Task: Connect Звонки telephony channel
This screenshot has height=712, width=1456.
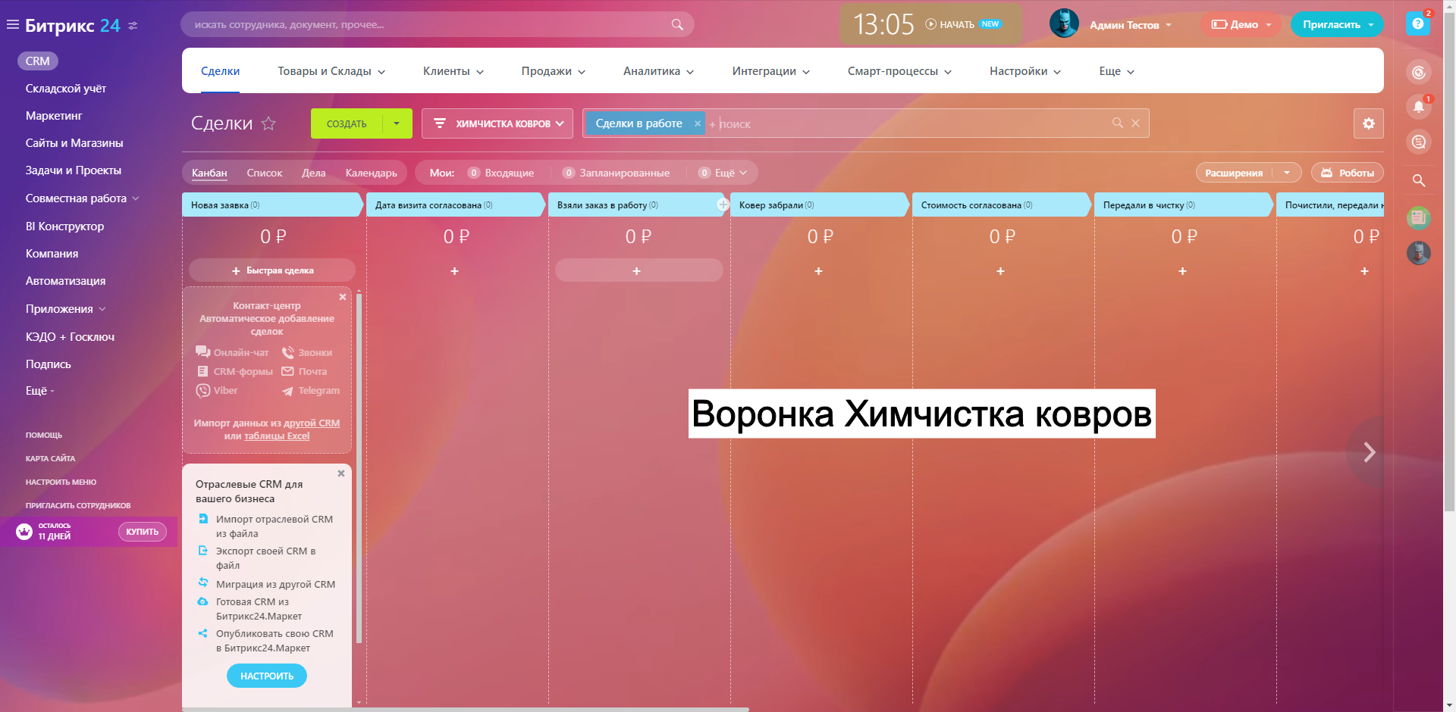Action: 307,352
